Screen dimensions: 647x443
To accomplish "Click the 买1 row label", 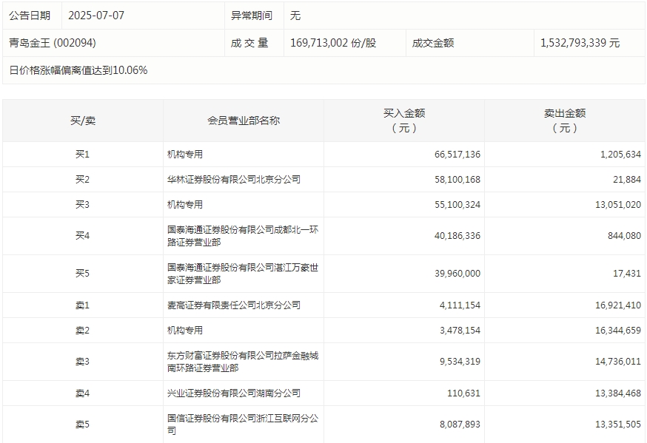I will 82,155.
